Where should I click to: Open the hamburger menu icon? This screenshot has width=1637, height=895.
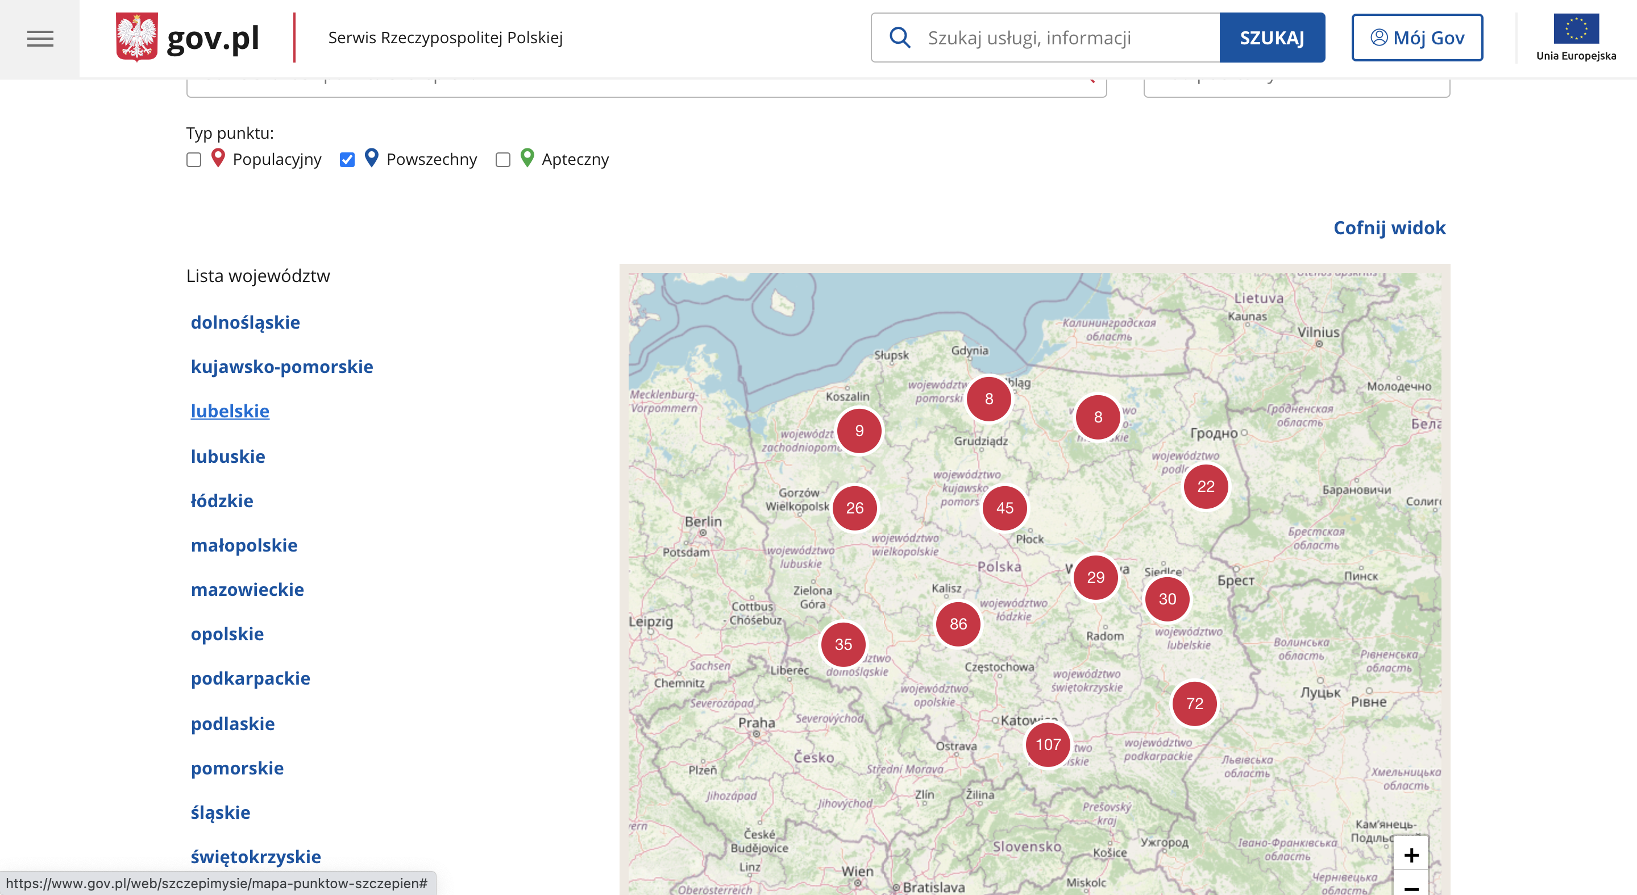click(40, 39)
